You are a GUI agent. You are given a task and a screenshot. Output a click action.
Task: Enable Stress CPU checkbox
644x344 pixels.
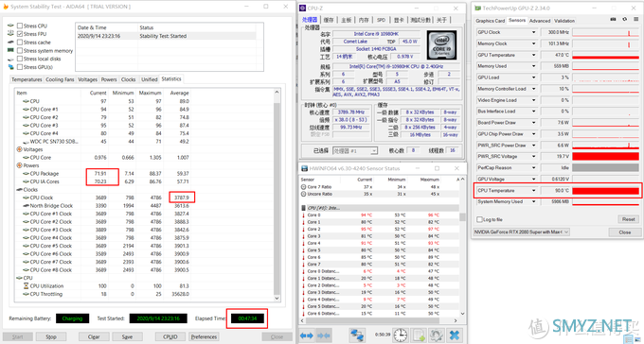coord(20,26)
